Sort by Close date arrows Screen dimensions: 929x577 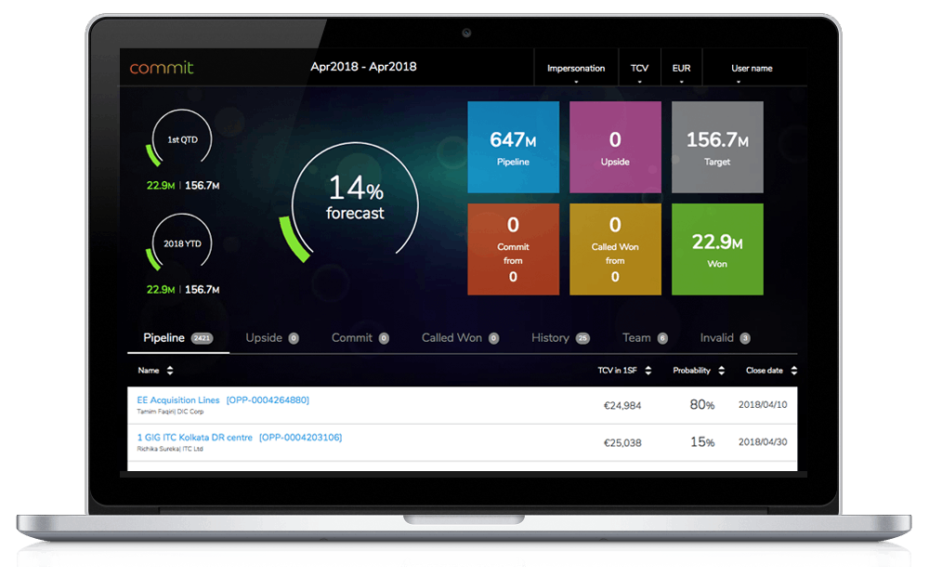point(794,371)
